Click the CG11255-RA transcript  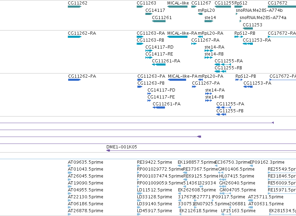(x=223, y=64)
